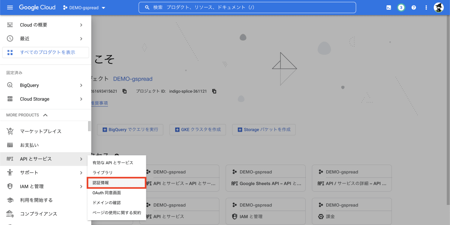Click the graduation cap getting started icon
Screen dimensions: 450x225
pyautogui.click(x=10, y=200)
